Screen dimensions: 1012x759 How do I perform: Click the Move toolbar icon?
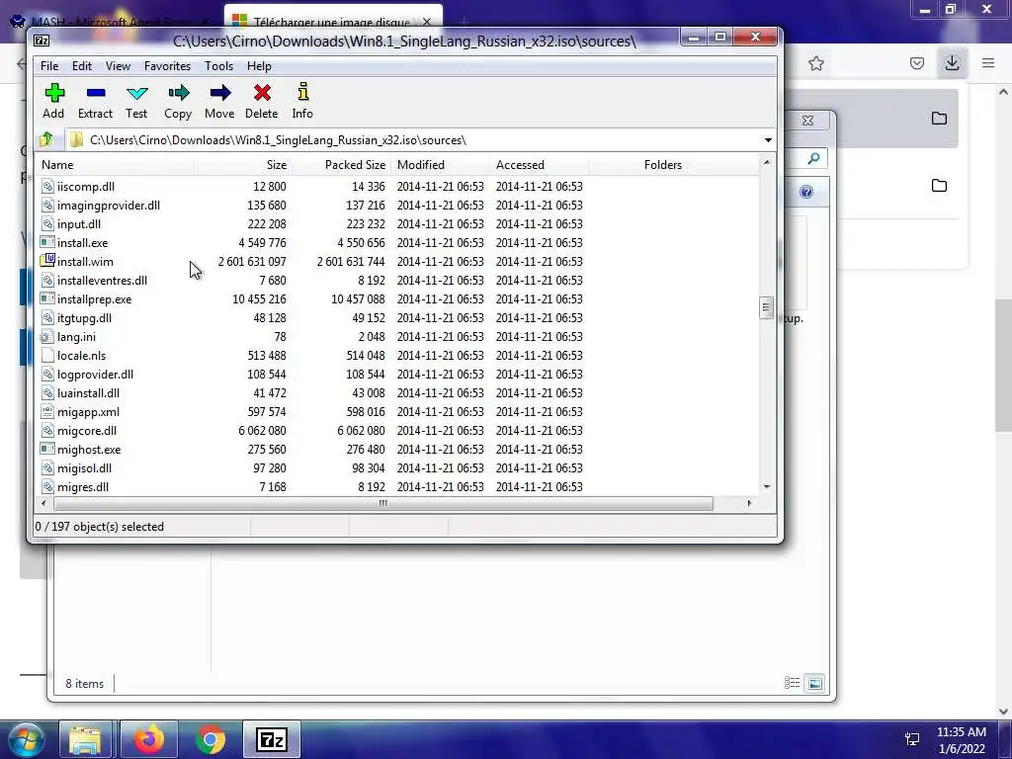click(x=220, y=93)
